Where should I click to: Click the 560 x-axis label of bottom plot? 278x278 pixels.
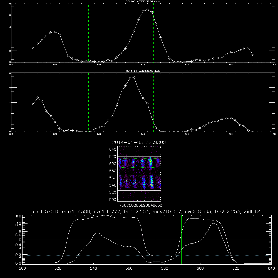(x=129, y=269)
